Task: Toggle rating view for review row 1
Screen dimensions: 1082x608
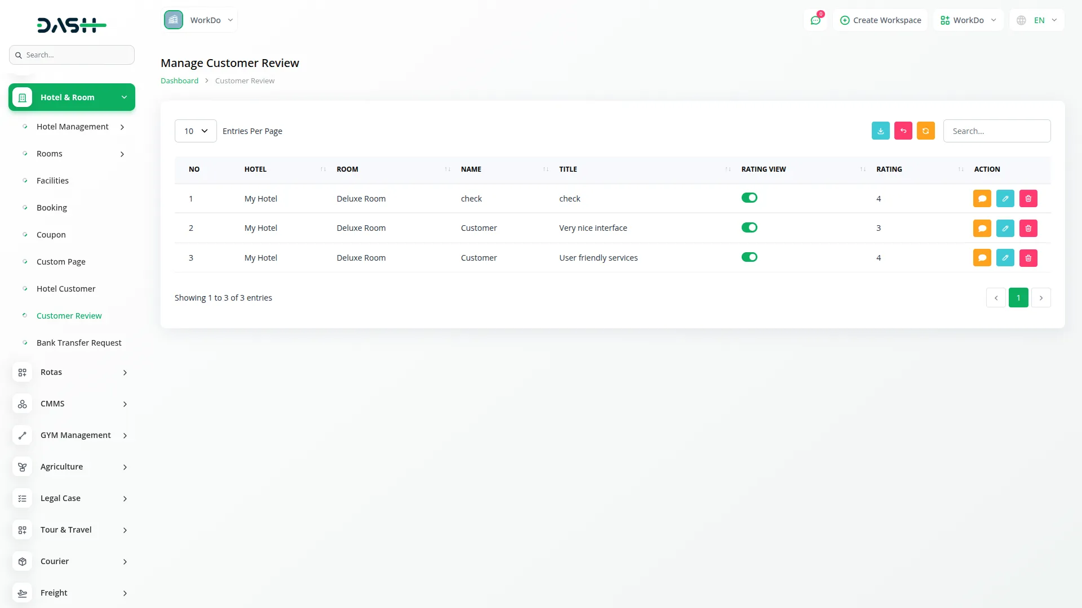Action: pyautogui.click(x=749, y=198)
